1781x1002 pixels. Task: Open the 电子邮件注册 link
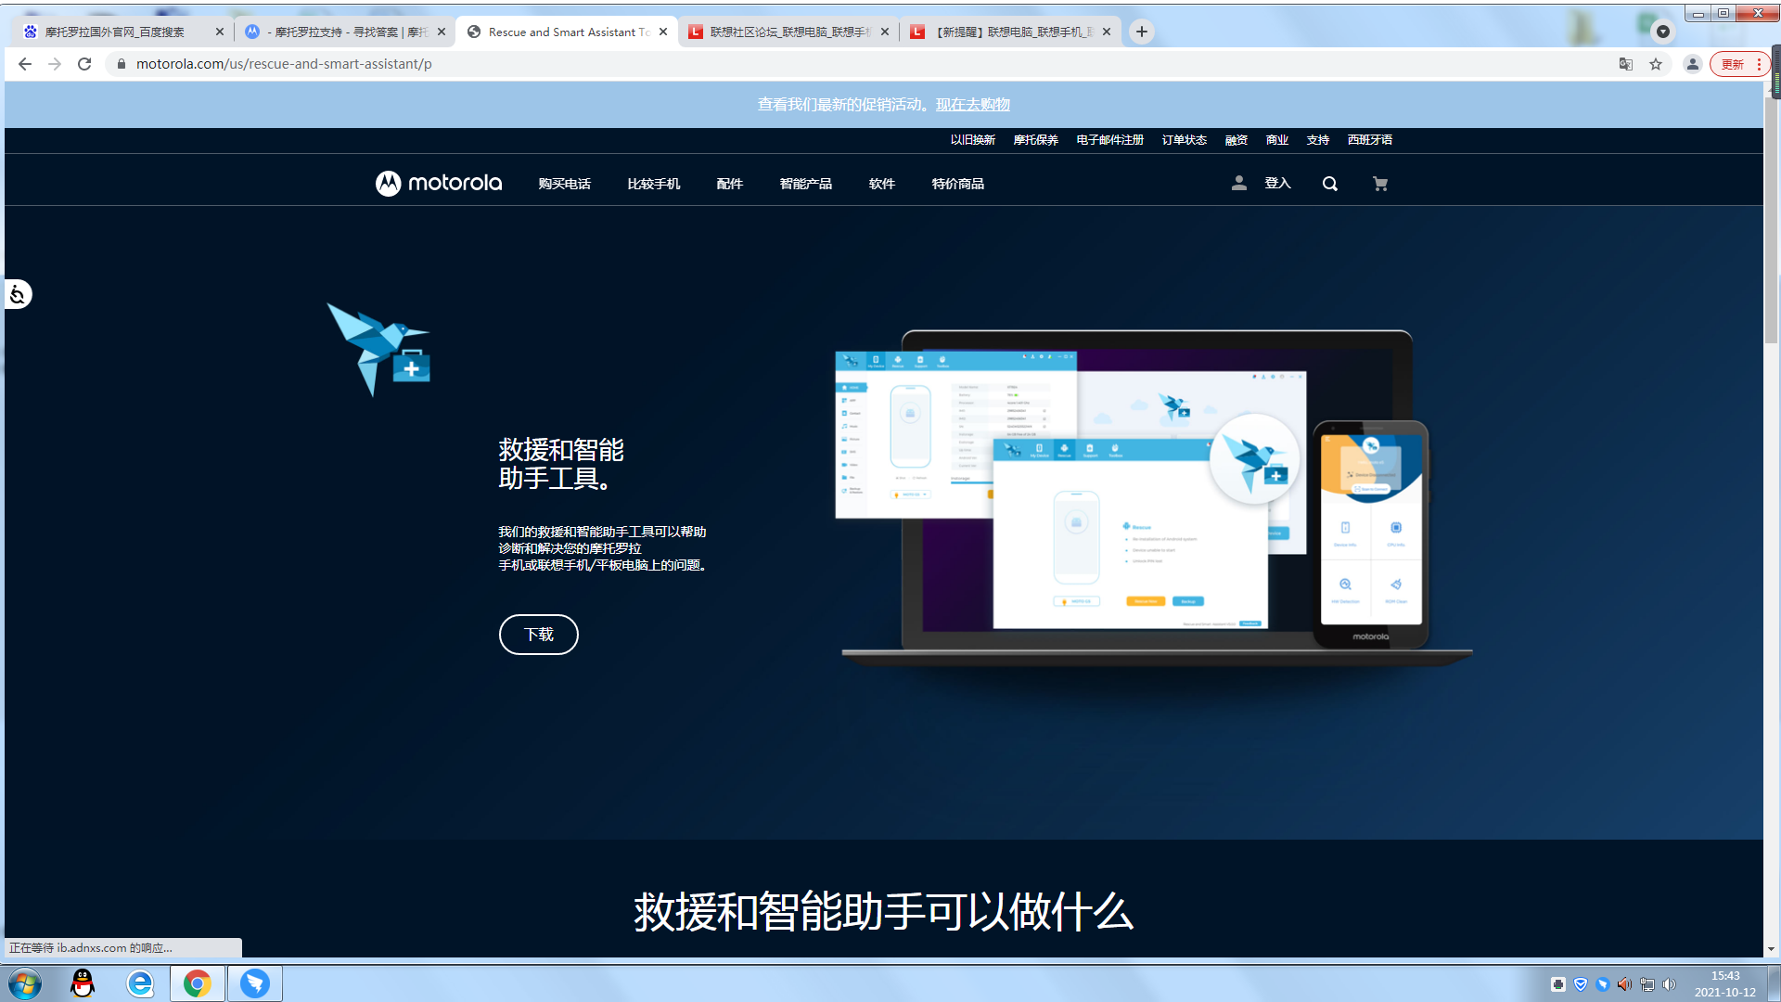[1109, 140]
